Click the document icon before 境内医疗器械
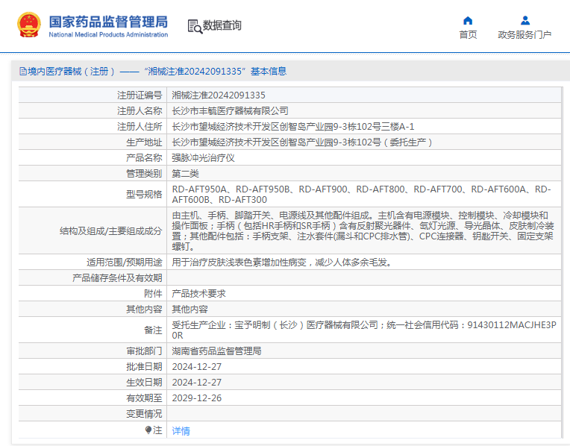This screenshot has width=570, height=446. [23, 72]
